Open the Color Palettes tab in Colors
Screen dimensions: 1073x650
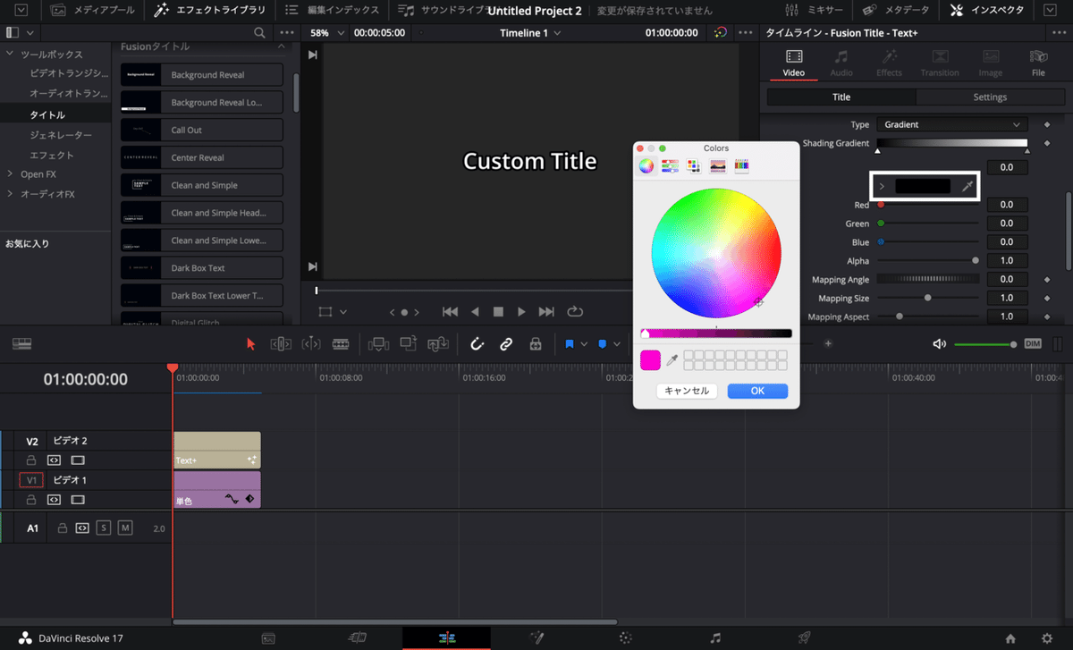[x=693, y=166]
